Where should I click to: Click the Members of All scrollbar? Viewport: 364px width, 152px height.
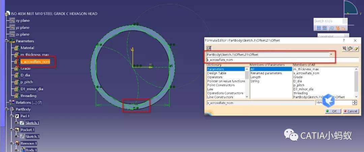(356, 83)
